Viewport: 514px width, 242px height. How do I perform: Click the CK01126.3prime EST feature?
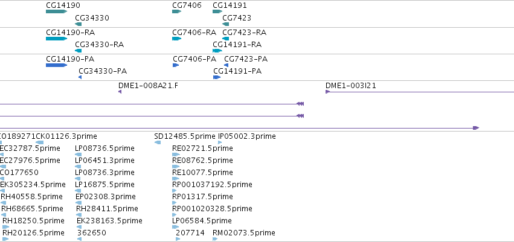(40, 142)
